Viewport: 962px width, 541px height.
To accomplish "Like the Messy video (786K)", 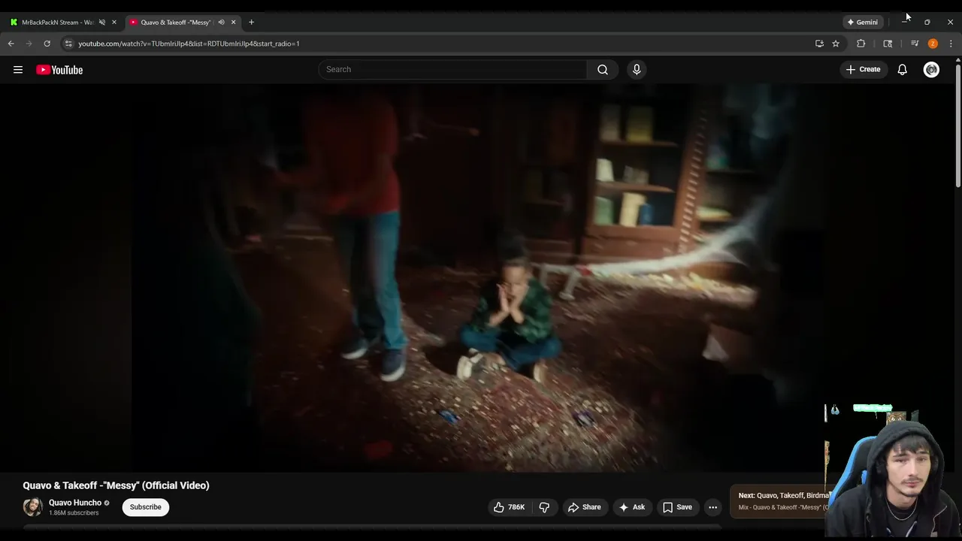I will [x=509, y=507].
